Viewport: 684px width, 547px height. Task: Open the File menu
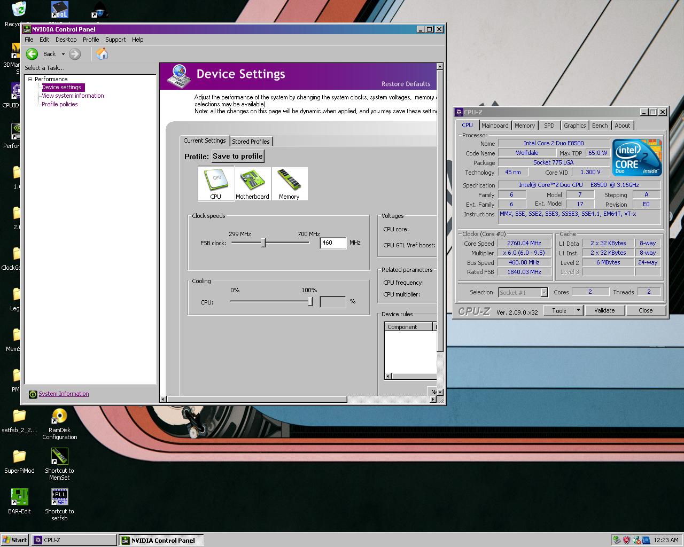click(29, 40)
